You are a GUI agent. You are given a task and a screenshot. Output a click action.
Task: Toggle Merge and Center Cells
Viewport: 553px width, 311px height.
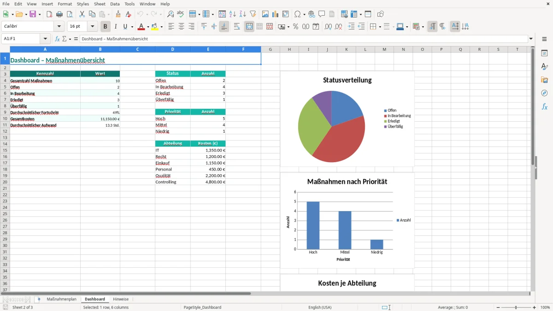249,27
